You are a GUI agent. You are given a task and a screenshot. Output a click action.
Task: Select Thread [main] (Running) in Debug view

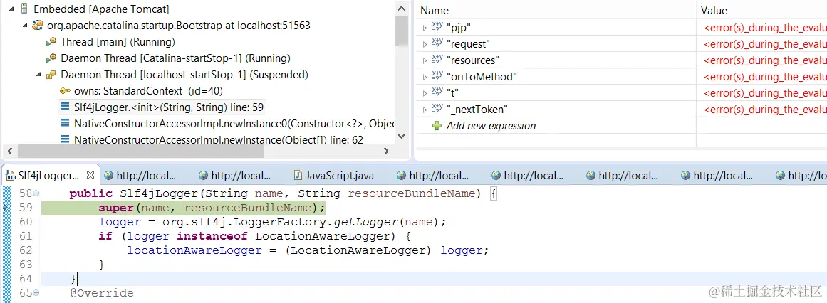click(x=118, y=42)
